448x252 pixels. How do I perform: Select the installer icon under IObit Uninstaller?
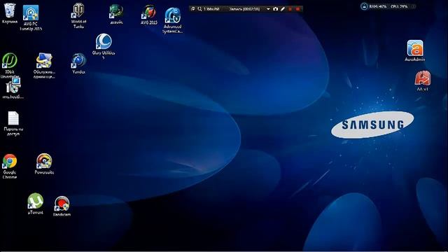tap(13, 88)
